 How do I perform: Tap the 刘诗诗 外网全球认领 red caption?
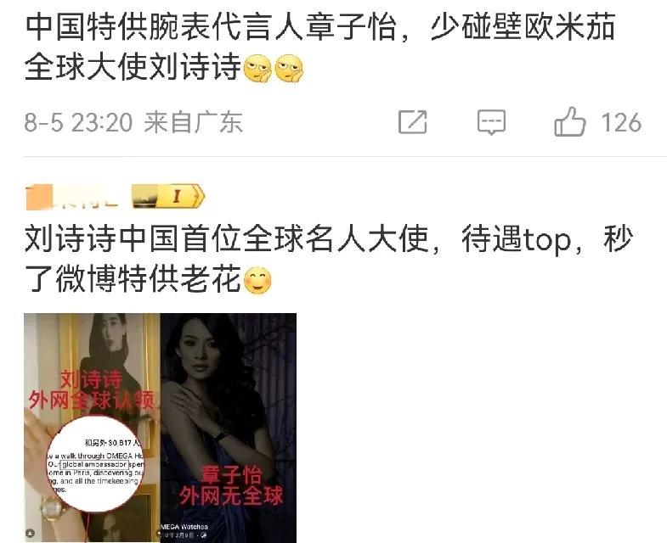(x=91, y=389)
